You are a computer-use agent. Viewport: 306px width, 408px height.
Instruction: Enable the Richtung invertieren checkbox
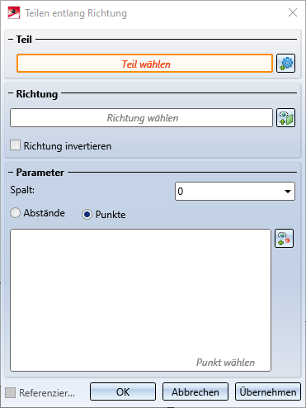(15, 145)
